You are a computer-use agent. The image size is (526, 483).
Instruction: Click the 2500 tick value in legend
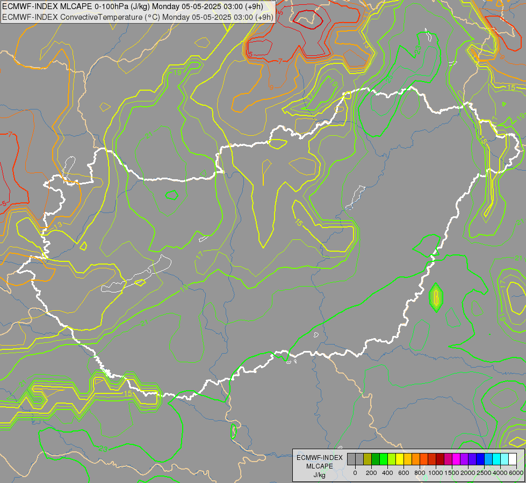[484, 473]
